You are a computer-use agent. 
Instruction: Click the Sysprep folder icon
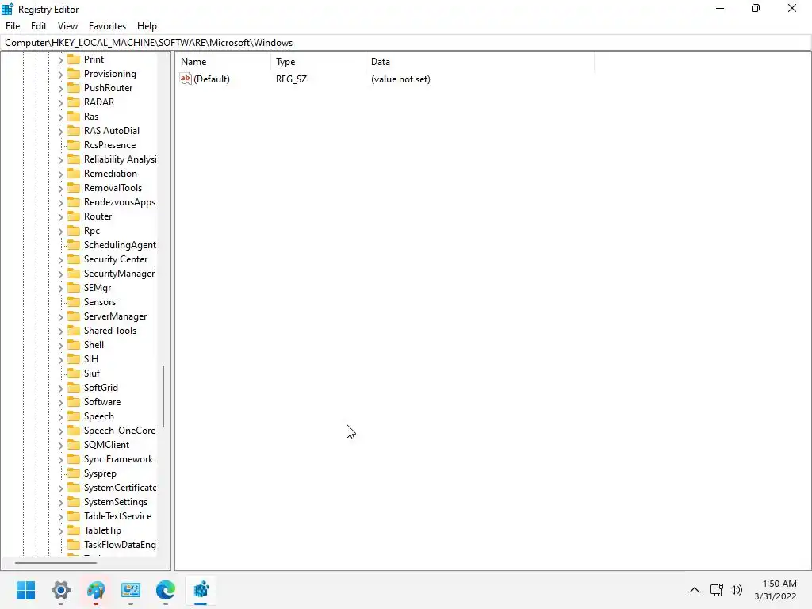coord(74,473)
